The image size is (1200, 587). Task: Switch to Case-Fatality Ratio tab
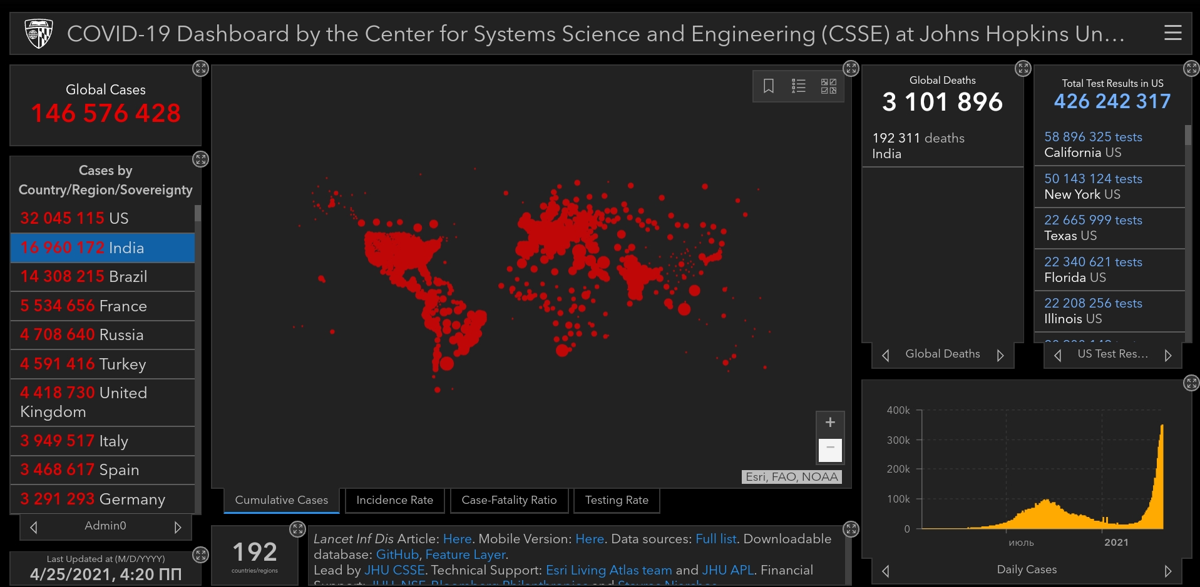pyautogui.click(x=509, y=500)
